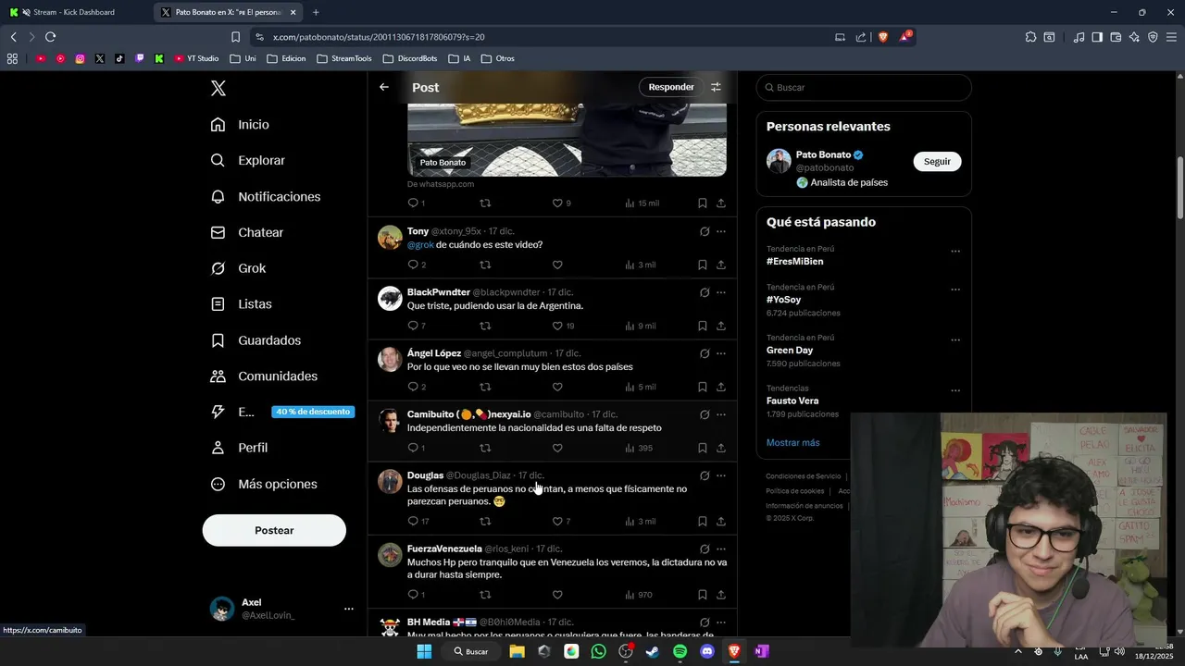The image size is (1185, 666).
Task: Open Más opciones in sidebar
Action: click(264, 484)
